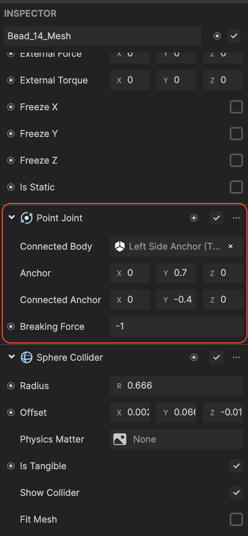Image resolution: width=248 pixels, height=536 pixels.
Task: Disable the Point Joint component checkmark
Action: (216, 218)
